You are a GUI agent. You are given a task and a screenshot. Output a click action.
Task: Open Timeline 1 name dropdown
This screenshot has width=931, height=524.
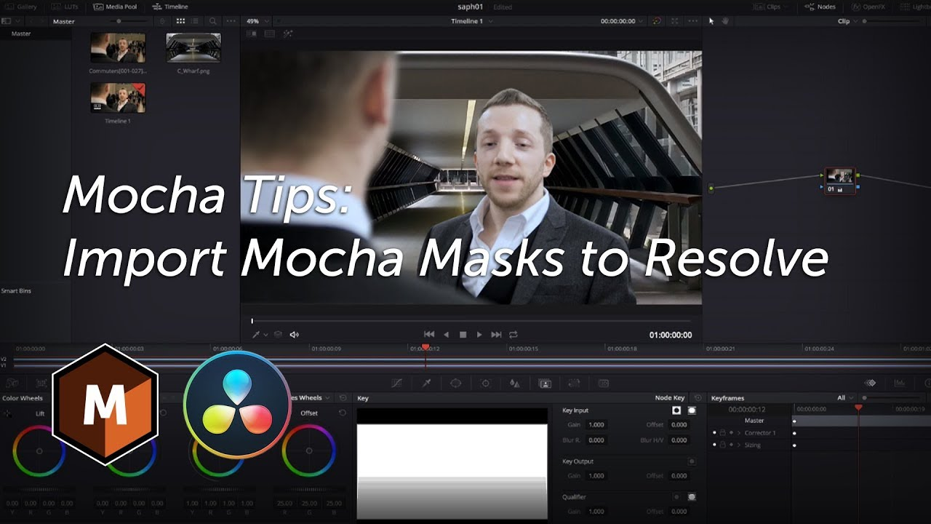tap(472, 21)
